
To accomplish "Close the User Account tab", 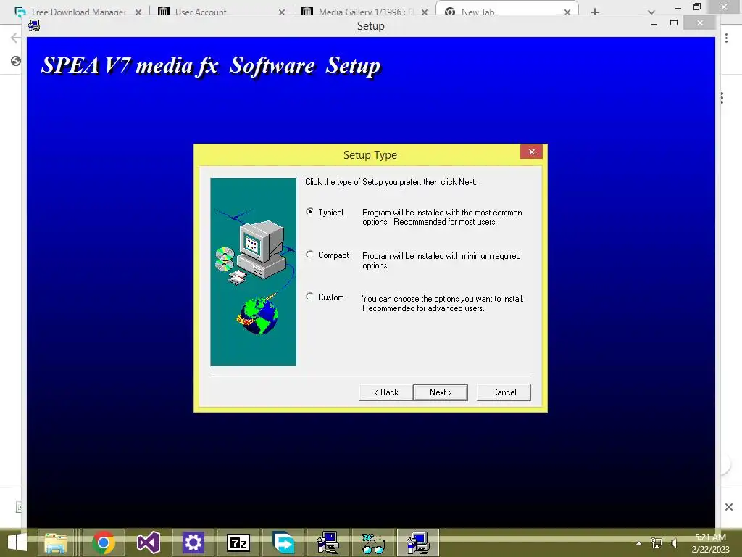I will (282, 12).
